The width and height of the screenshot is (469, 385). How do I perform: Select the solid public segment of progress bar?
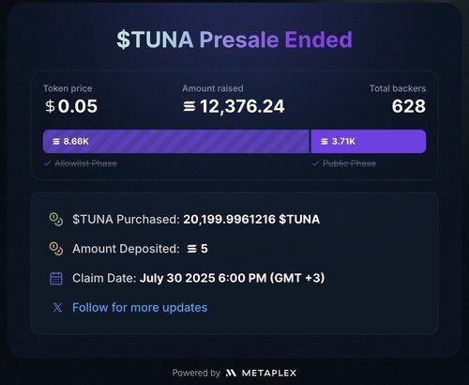(369, 142)
